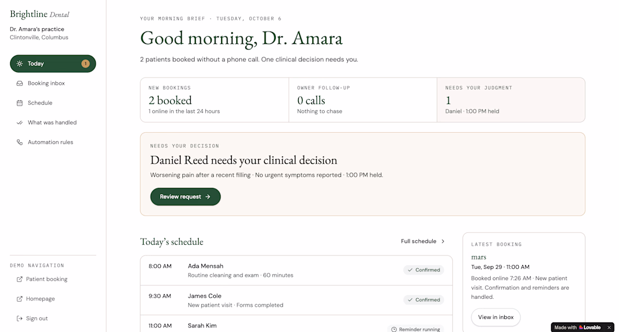
Task: Open the Needs Your Judgment card
Action: pos(511,100)
